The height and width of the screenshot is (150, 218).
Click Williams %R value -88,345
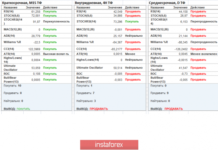pyautogui.click(x=183, y=42)
